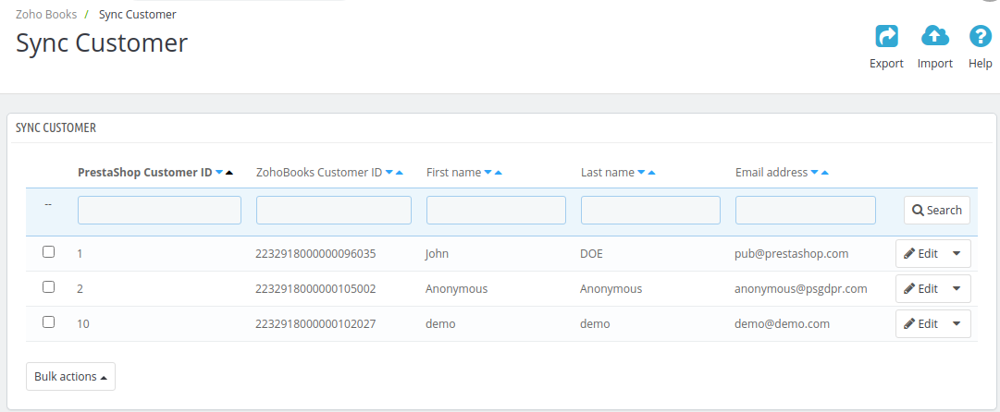The image size is (1000, 412).
Task: Tick the checkbox for Anonymous customer row
Action: [48, 286]
